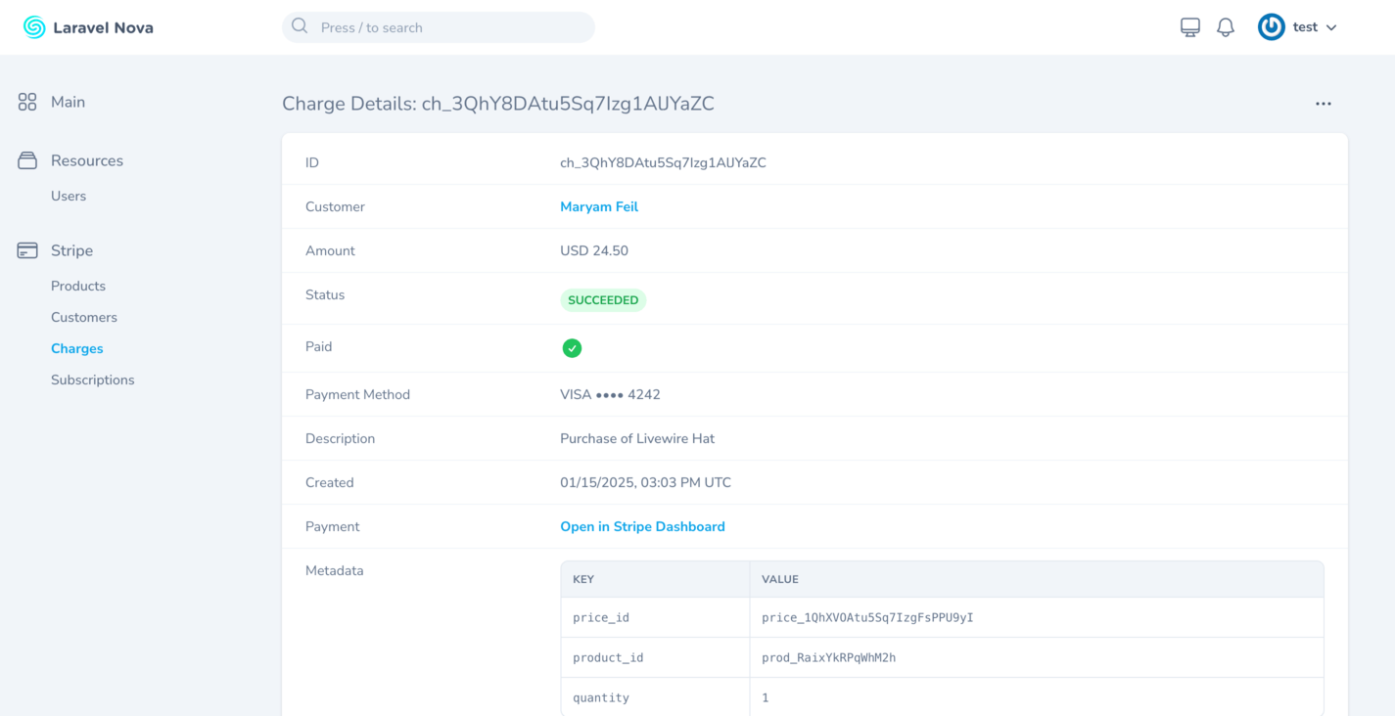Go to Customers in sidebar

pos(84,317)
